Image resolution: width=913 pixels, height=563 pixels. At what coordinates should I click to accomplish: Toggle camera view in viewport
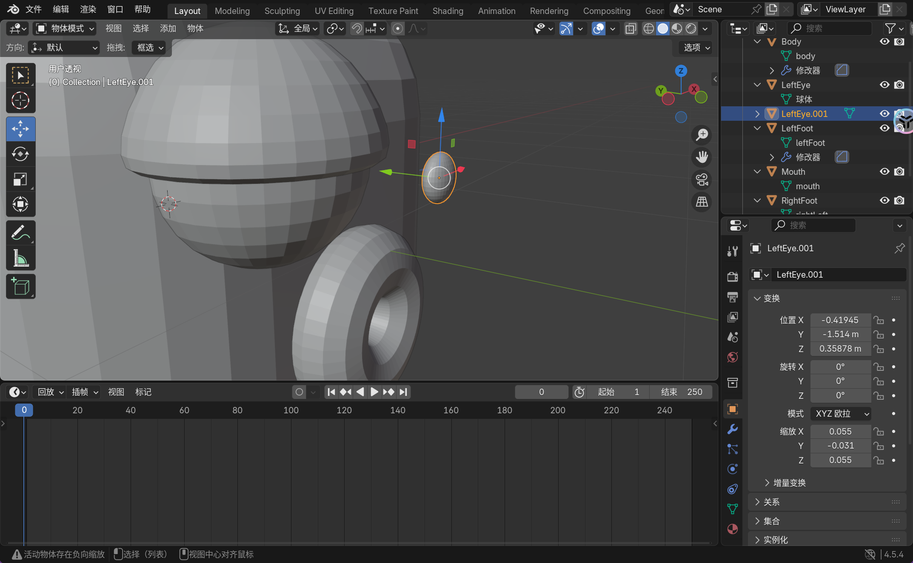pyautogui.click(x=702, y=179)
